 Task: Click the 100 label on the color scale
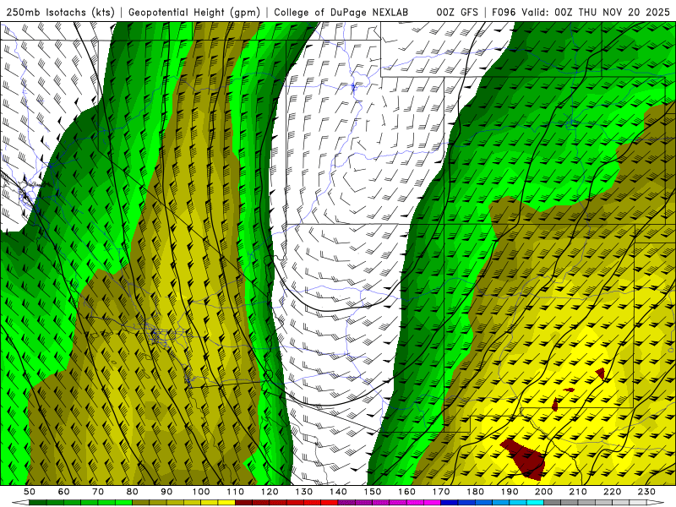(x=201, y=492)
